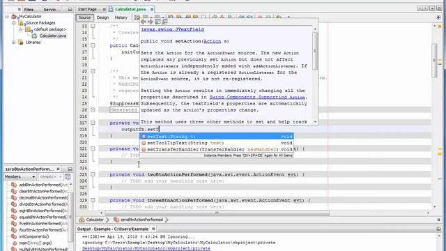Click the setText method icon in completion list
Screen dimensions: 446x251
[144, 137]
